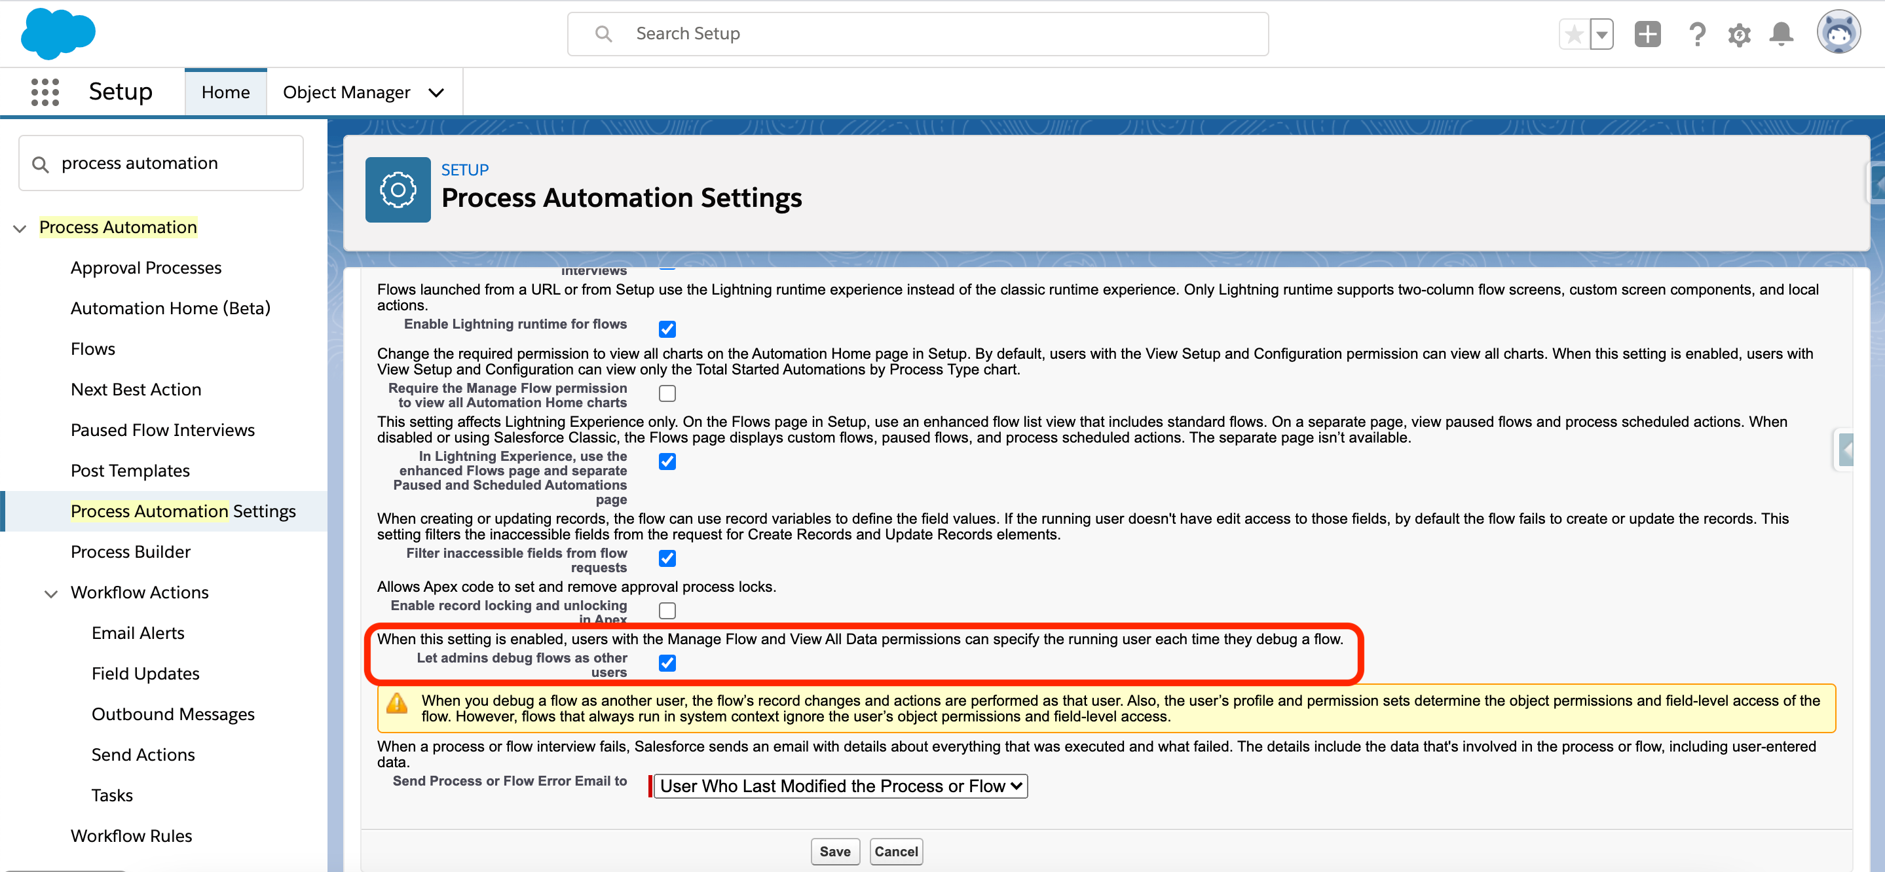Open Automation Home (Beta)
This screenshot has height=872, width=1885.
(170, 308)
